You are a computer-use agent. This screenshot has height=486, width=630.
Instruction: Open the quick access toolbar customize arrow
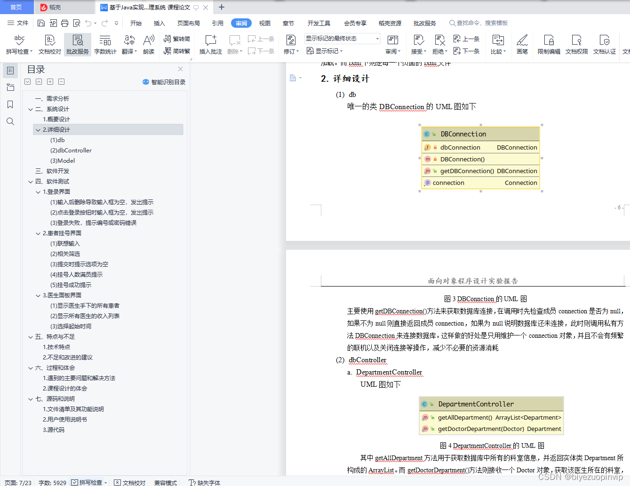pyautogui.click(x=116, y=23)
